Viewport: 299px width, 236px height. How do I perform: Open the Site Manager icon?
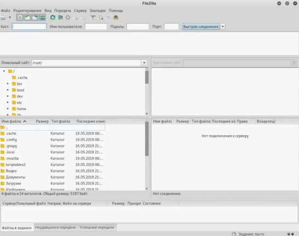[3, 18]
